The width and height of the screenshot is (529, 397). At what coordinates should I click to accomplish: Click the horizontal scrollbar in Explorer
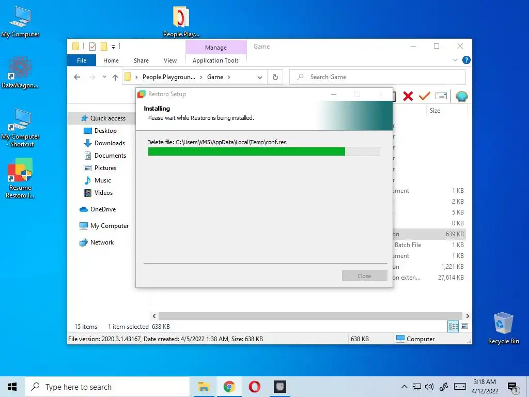coord(310,316)
